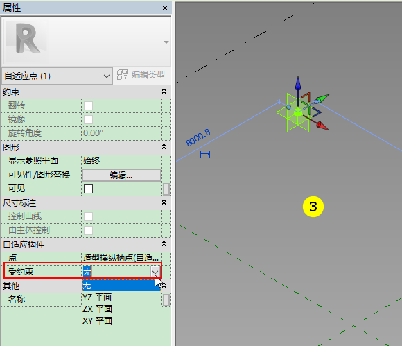Viewport: 402px width, 346px height.
Task: Collapse the 自适应构件 section
Action: (164, 243)
